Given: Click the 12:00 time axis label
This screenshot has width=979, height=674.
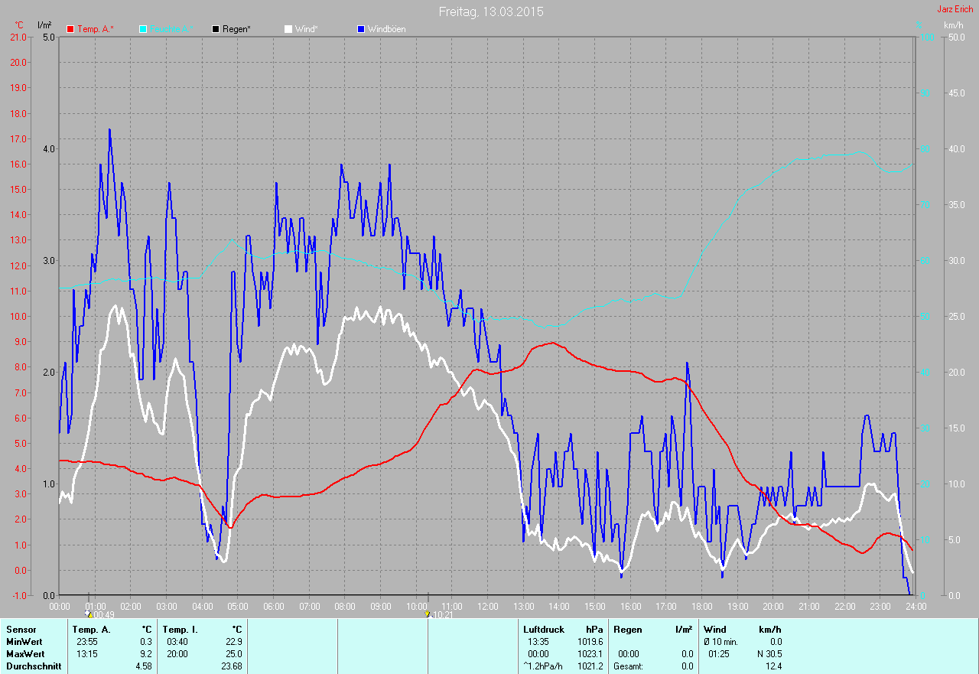Looking at the screenshot, I should [x=487, y=606].
